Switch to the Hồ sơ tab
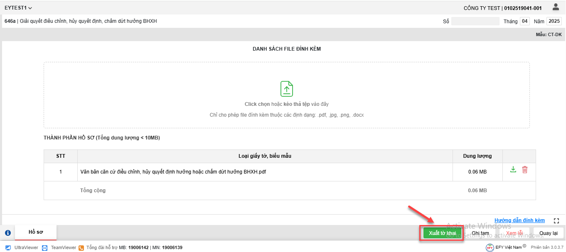Image resolution: width=566 pixels, height=252 pixels. click(36, 232)
